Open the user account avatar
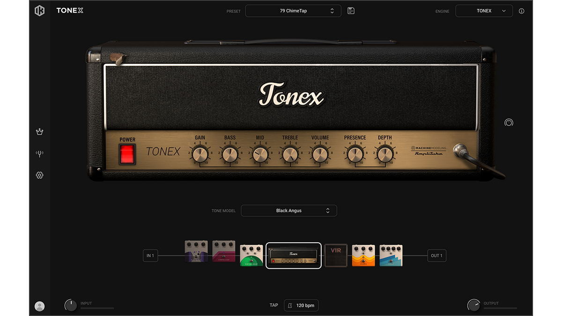This screenshot has height=316, width=562. tap(40, 306)
